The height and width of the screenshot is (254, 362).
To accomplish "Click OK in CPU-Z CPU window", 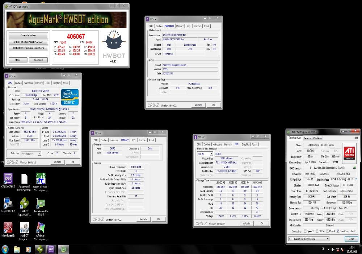I will click(73, 162).
